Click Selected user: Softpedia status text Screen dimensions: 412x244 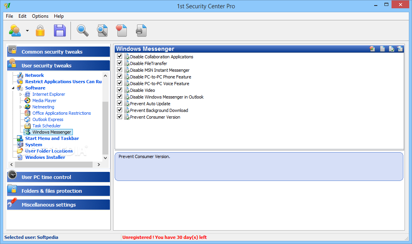[x=31, y=237]
